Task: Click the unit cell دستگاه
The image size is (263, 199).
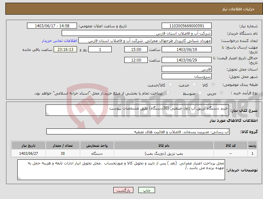Action: pyautogui.click(x=97, y=153)
